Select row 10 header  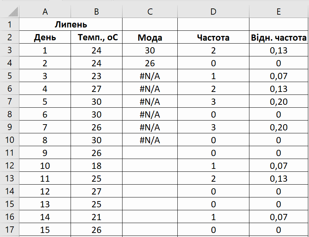pyautogui.click(x=10, y=140)
